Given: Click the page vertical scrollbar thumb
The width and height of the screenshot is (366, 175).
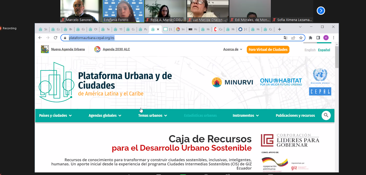Looking at the screenshot, I should click(337, 57).
